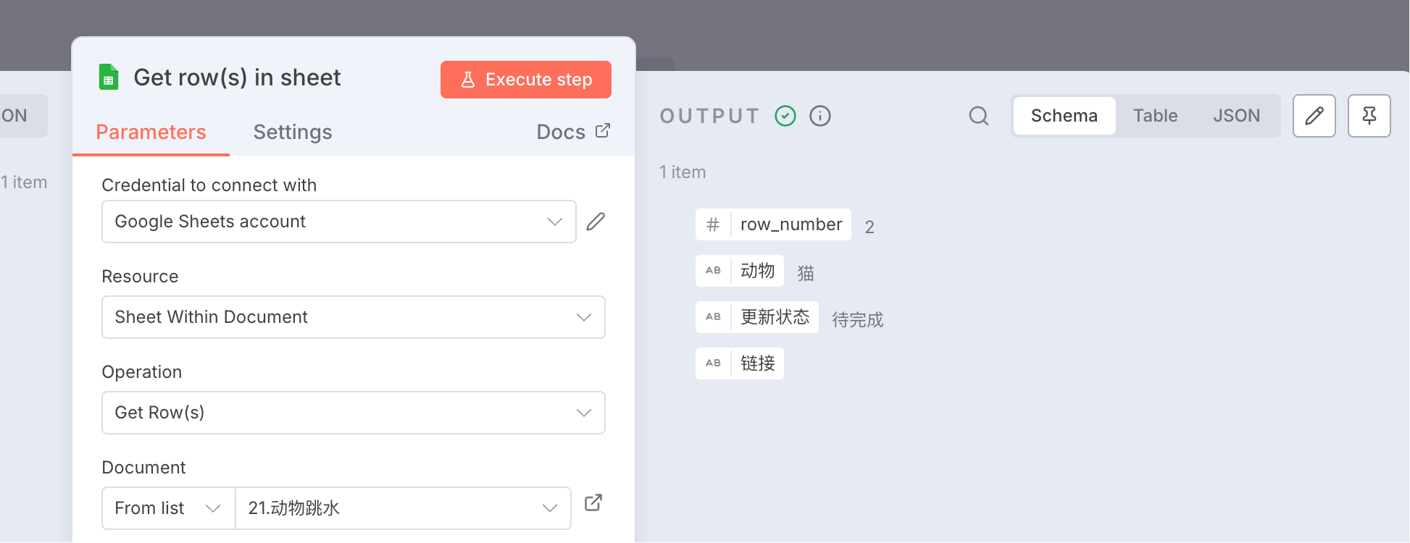
Task: Expand the Google Sheets account credential dropdown
Action: (339, 222)
